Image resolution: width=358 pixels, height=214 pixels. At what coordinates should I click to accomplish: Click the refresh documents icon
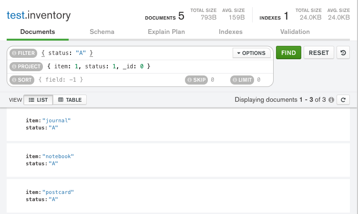343,100
